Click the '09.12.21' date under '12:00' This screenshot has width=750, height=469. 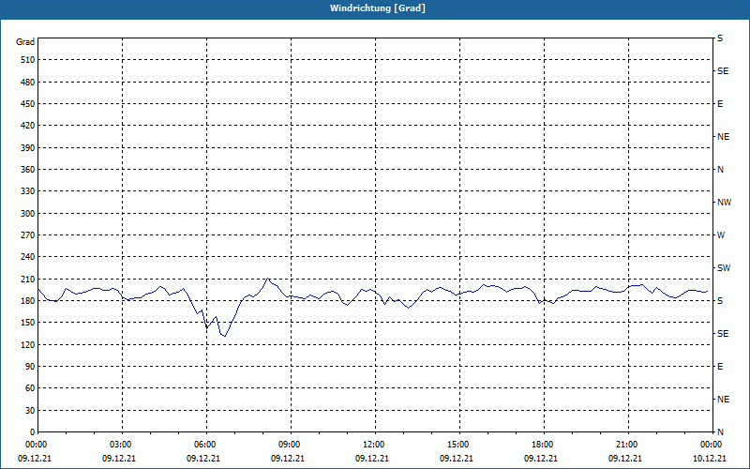click(x=371, y=458)
